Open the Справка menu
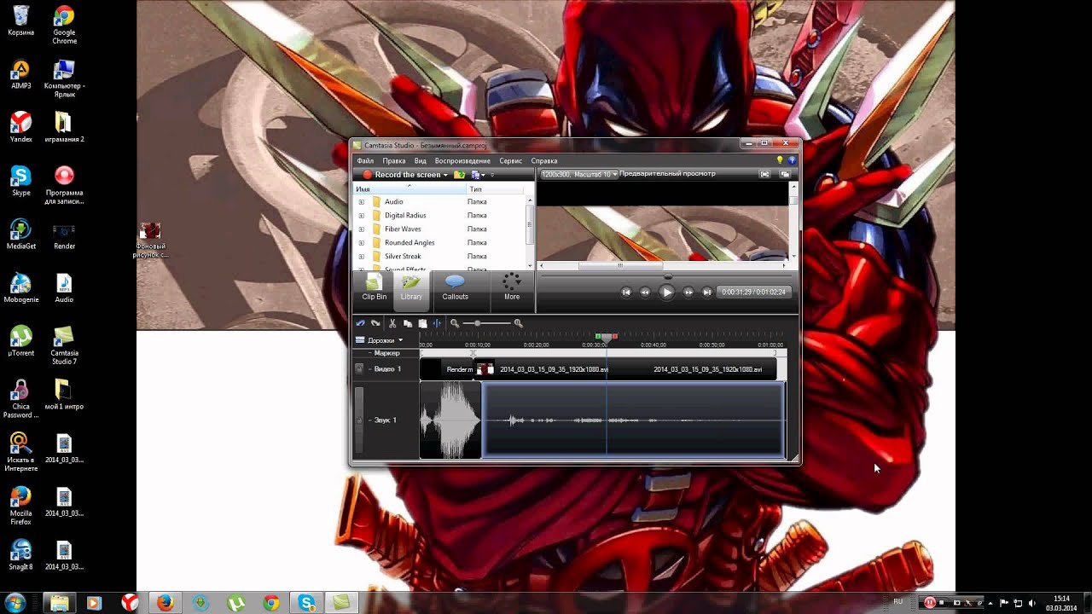This screenshot has height=614, width=1092. pos(544,160)
